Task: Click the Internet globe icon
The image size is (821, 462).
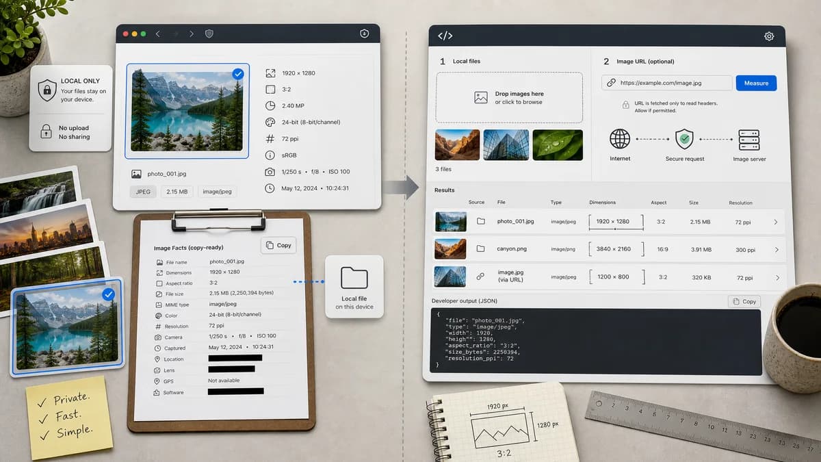Action: tap(620, 139)
